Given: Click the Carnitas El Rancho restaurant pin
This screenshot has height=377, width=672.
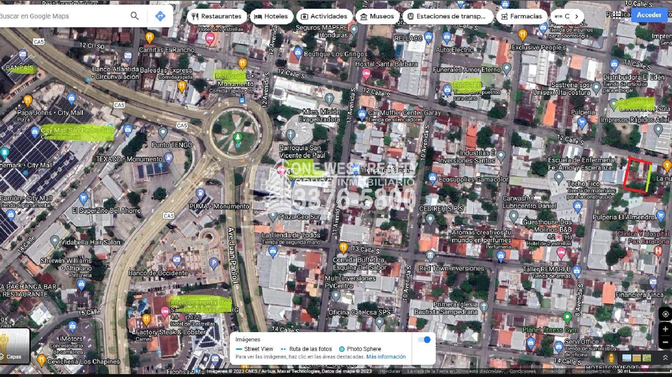Looking at the screenshot, I should (150, 38).
